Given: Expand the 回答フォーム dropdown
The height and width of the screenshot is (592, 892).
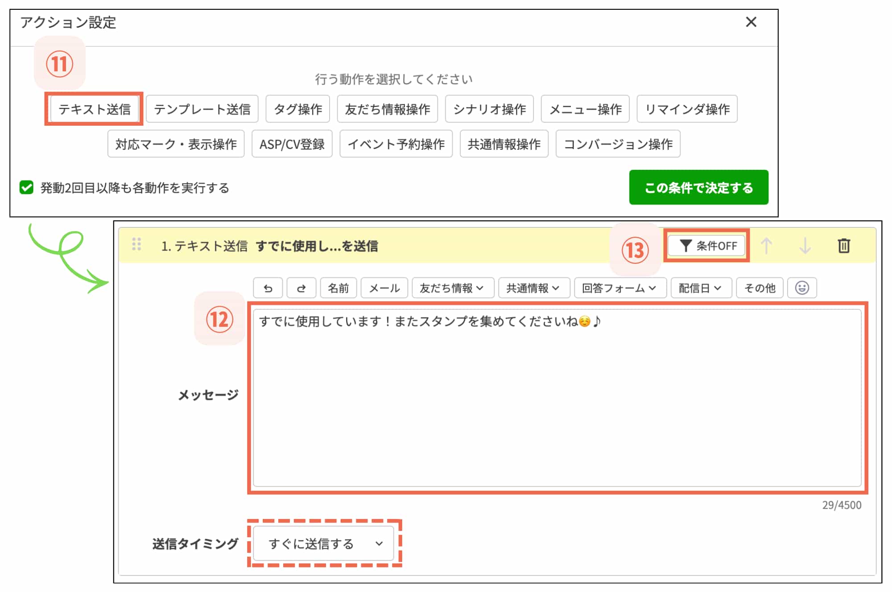Looking at the screenshot, I should pos(620,288).
